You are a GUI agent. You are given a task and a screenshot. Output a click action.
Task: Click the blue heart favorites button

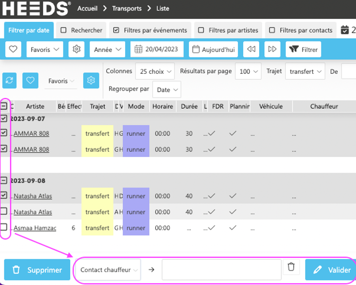click(31, 81)
